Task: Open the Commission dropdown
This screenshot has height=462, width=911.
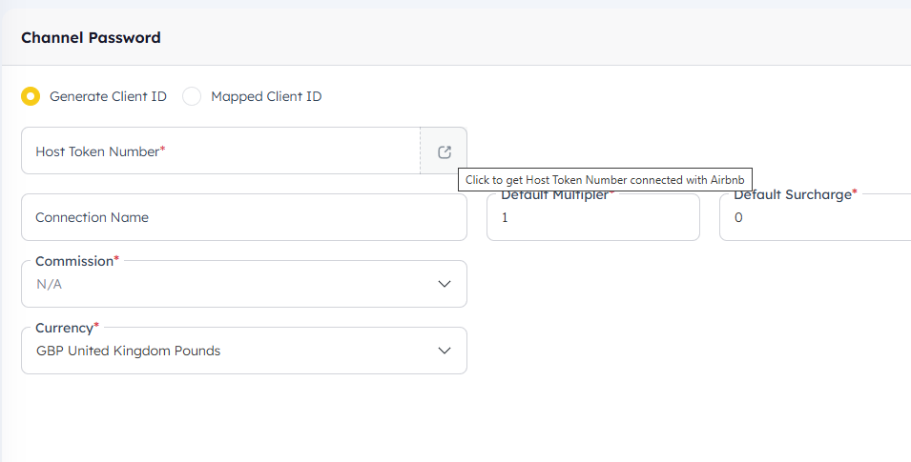Action: 229,284
